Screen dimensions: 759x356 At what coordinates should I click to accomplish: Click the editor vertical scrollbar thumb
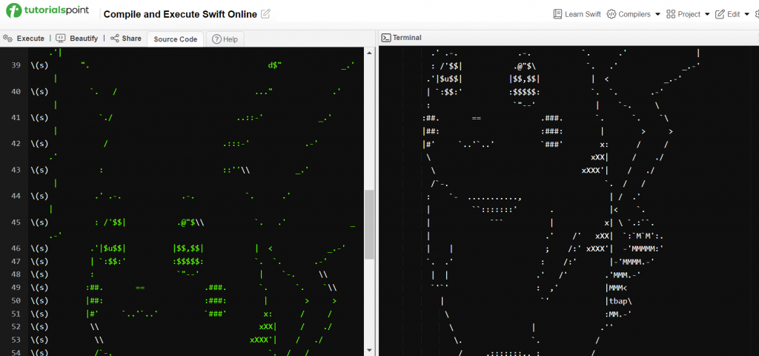[369, 224]
